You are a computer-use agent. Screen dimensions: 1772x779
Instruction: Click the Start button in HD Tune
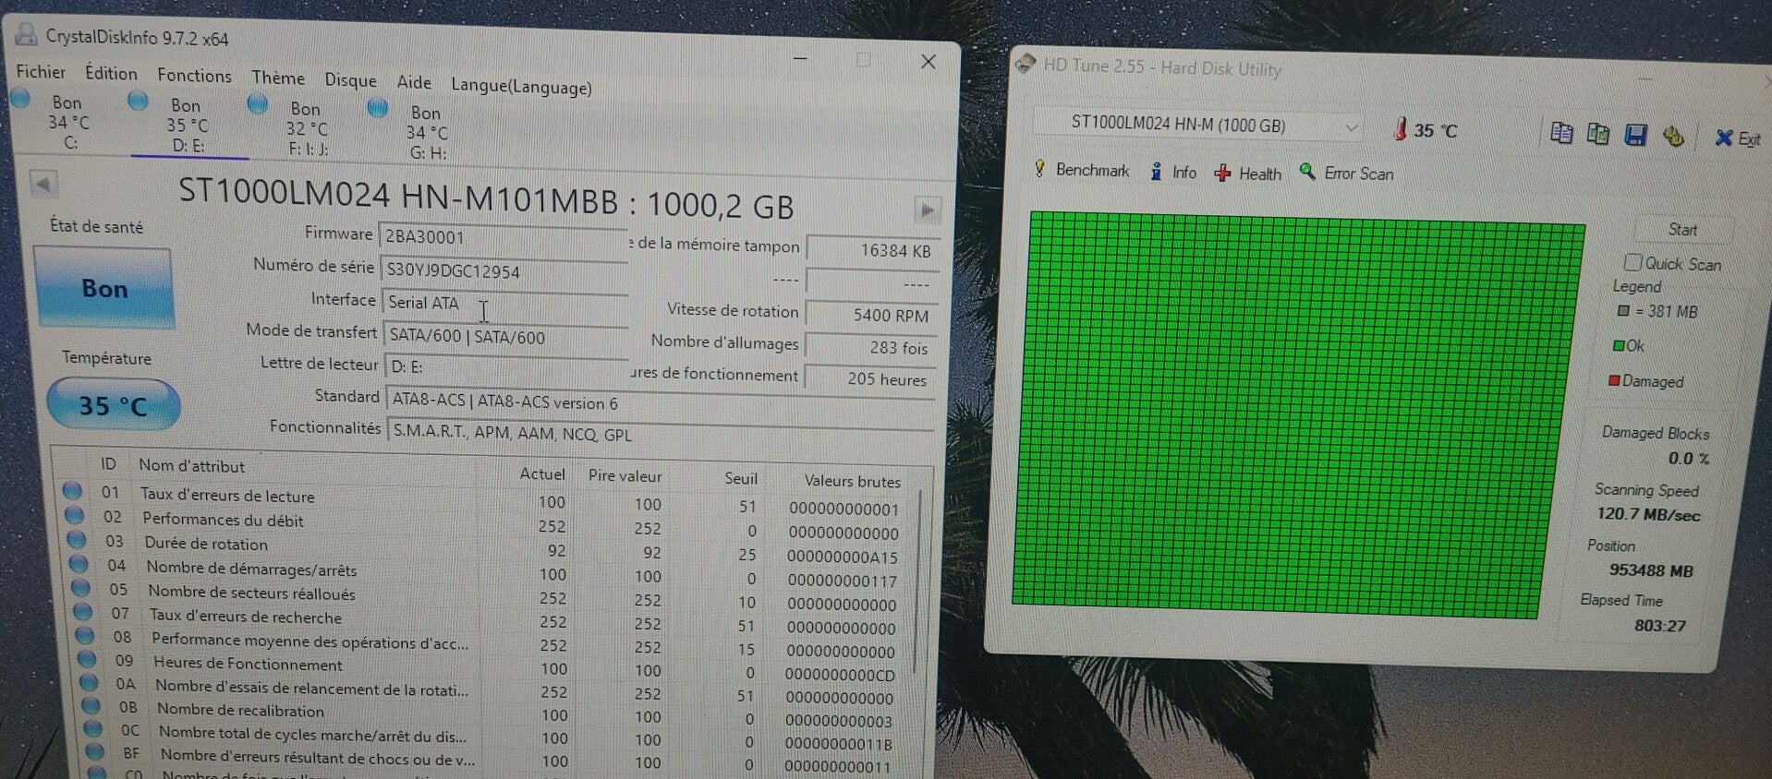pyautogui.click(x=1682, y=230)
